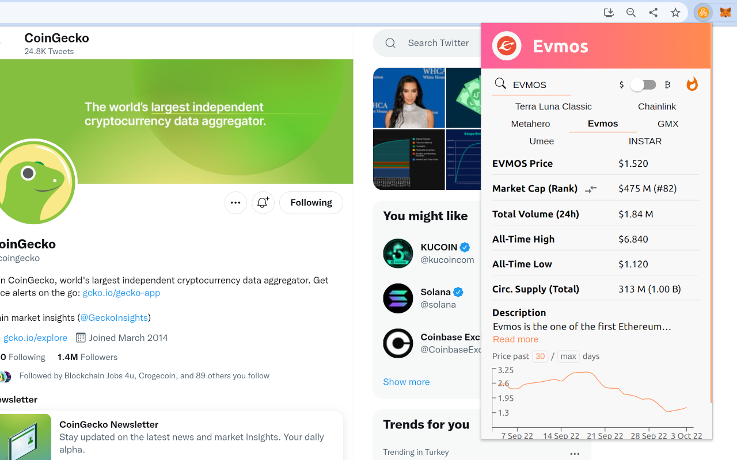Screen dimensions: 737x460
Task: Select the INSTAR coin tab
Action: pos(645,141)
